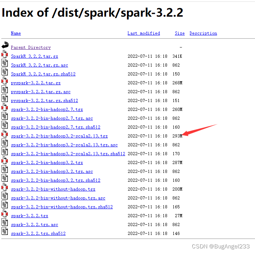Click the archive icon beside spark-3.2.2-bin-hadoop3.2-scala2.13.tgz
The image size is (255, 253).
(x=5, y=134)
